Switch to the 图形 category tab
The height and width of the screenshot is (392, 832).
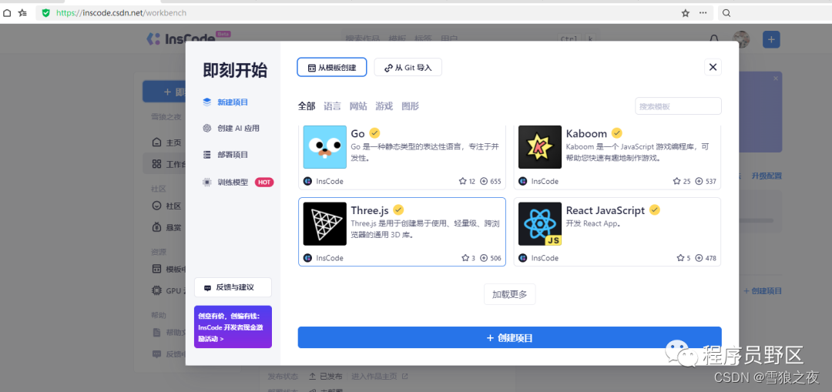coord(410,106)
